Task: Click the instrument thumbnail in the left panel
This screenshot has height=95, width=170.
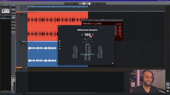Action: [6, 11]
